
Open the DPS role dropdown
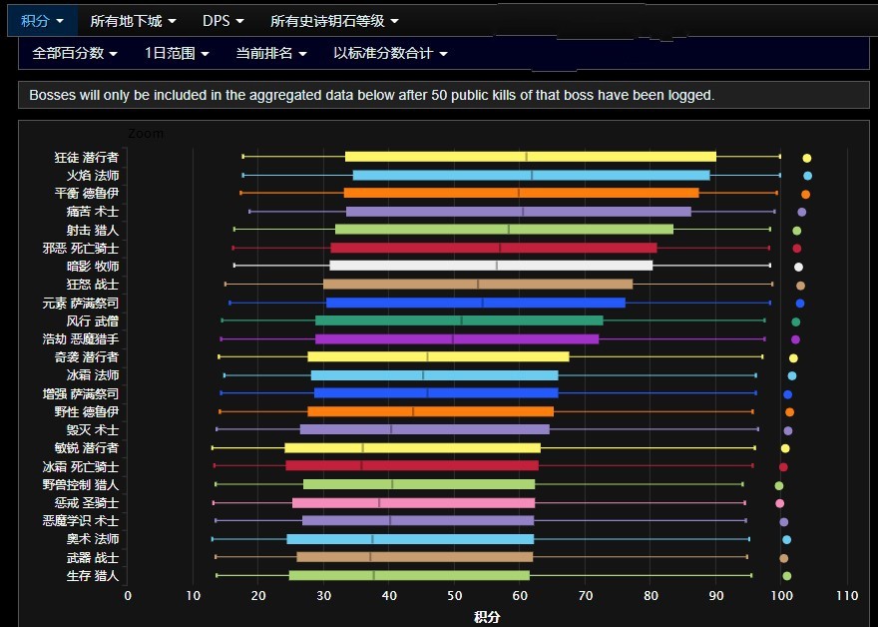pyautogui.click(x=223, y=20)
